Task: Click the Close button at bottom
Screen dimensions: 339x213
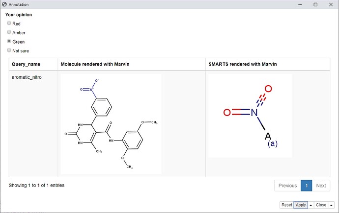Action: [x=321, y=205]
